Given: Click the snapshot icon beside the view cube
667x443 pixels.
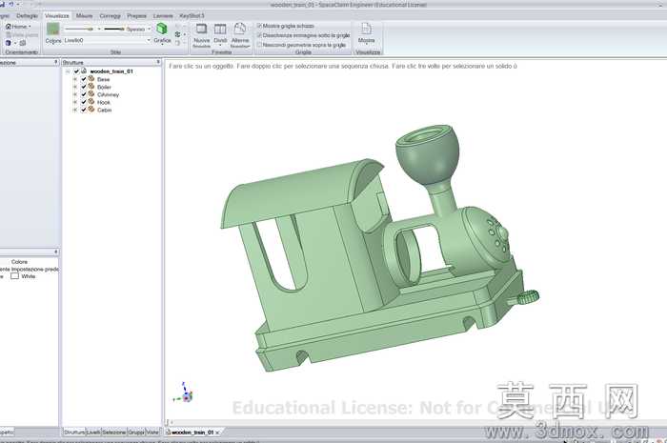Looking at the screenshot, I should (23, 43).
